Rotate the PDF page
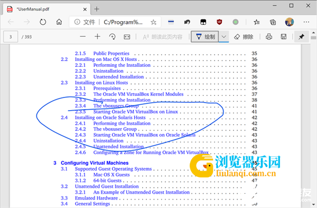This screenshot has width=317, height=208. (x=112, y=37)
